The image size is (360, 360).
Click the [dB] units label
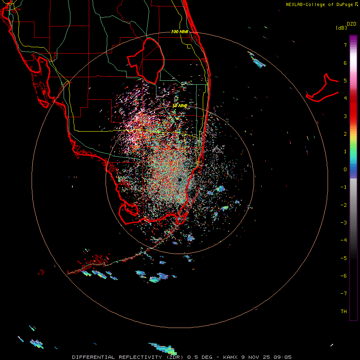[341, 28]
